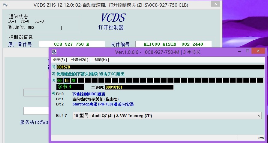Click the VCDS icon in the main title bar

5,5
